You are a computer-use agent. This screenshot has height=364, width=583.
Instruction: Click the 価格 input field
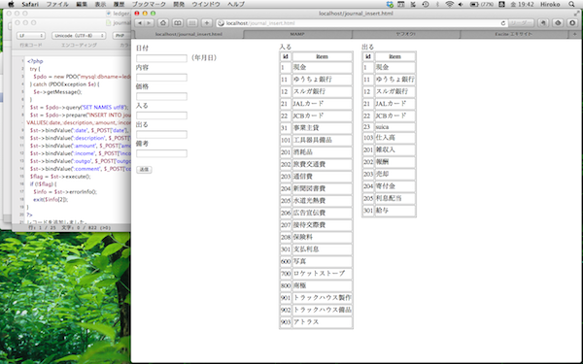tap(161, 96)
